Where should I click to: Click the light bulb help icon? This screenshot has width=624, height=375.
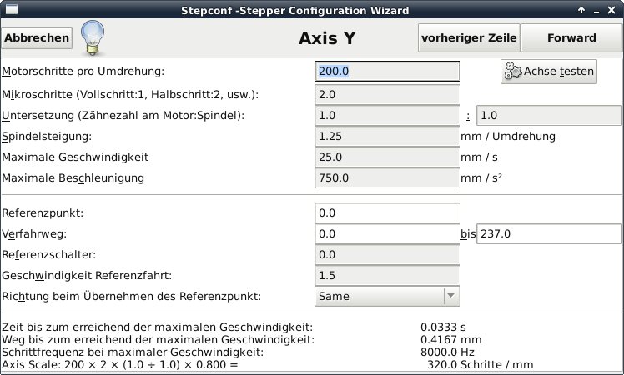pos(93,38)
